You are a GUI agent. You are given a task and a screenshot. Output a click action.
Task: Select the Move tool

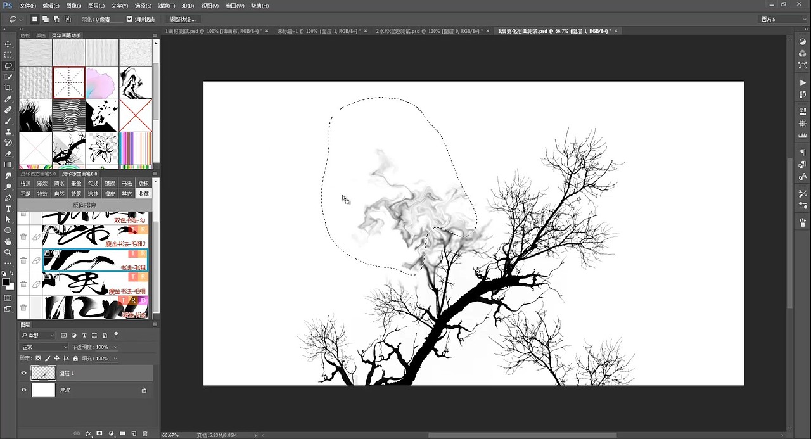8,44
